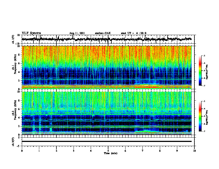Click the "-7" label on ch.2 colorbar
This screenshot has width=219, height=169.
click(204, 131)
